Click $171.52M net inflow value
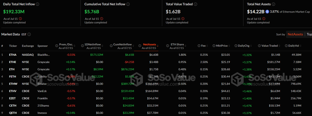 coord(97,55)
